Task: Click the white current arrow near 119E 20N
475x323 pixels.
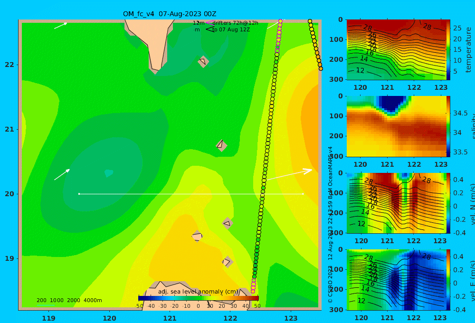Action: pos(62,174)
